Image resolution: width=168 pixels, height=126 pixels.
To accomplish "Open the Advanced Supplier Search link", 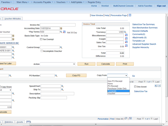I will click(x=144, y=44).
